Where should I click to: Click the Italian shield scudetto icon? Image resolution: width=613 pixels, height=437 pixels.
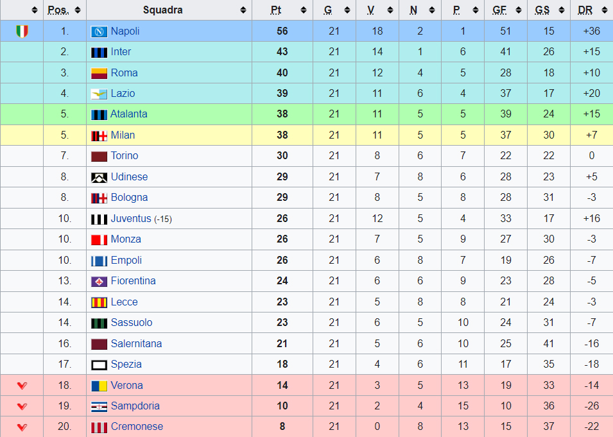(x=22, y=31)
